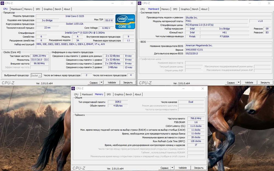The image size is (274, 171).
Task: Click Закрыть button in CPU window
Action: tap(128, 82)
